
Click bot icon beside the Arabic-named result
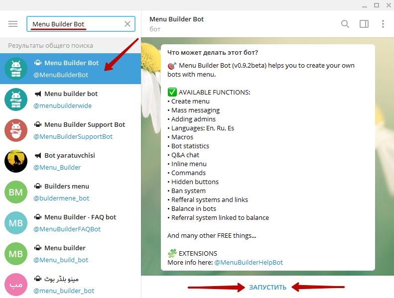click(38, 279)
